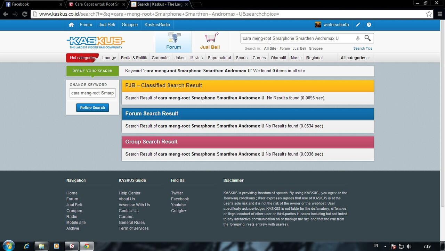Image resolution: width=445 pixels, height=251 pixels.
Task: Open Forum in the top blue bar
Action: 86,25
